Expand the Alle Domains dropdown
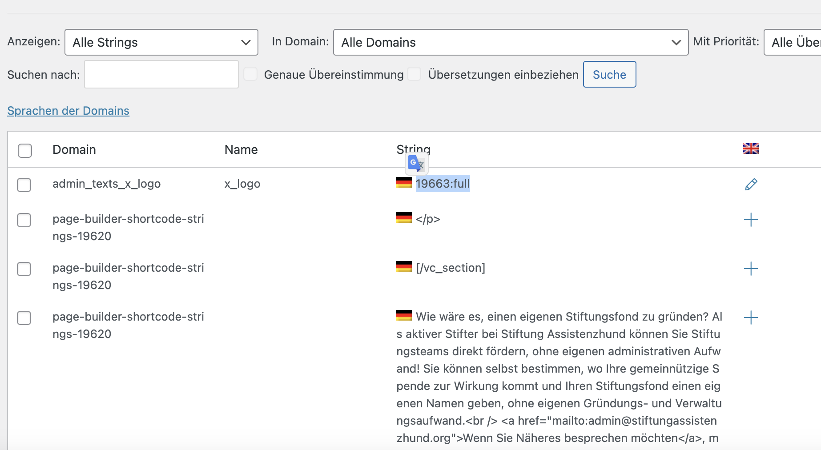821x450 pixels. (511, 42)
